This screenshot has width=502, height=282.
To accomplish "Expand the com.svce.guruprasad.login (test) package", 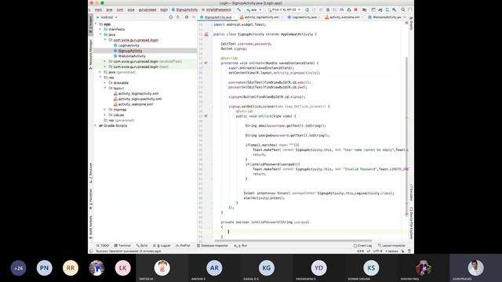I will pyautogui.click(x=104, y=67).
